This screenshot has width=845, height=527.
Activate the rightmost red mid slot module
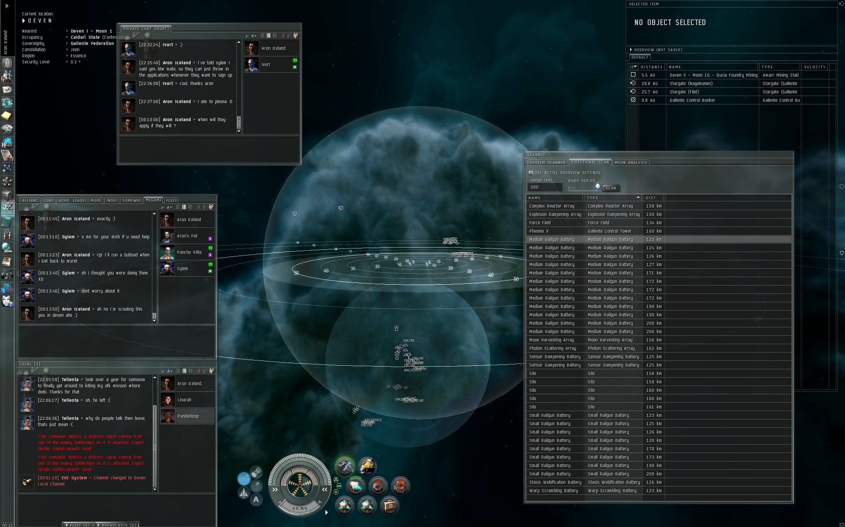400,486
